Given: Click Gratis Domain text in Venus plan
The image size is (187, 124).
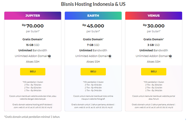Looking at the screenshot, I should [x=154, y=39].
